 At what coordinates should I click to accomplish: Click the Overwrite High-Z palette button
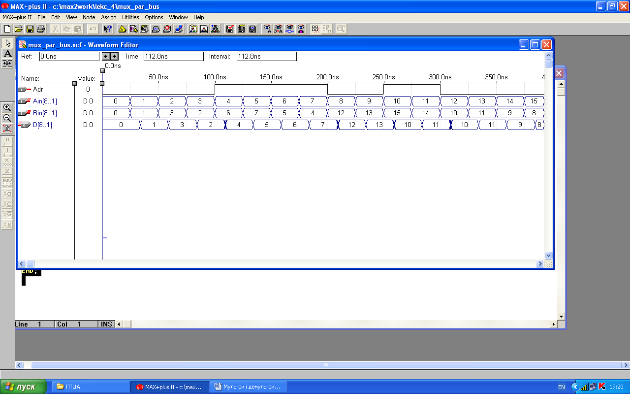click(x=7, y=171)
